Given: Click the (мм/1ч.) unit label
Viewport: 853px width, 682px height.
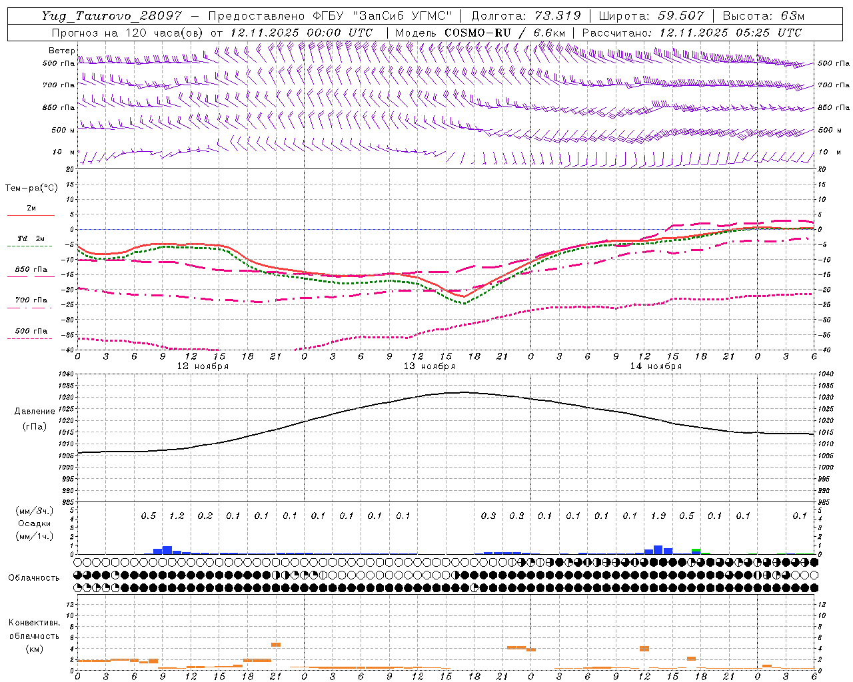Looking at the screenshot, I should (33, 536).
